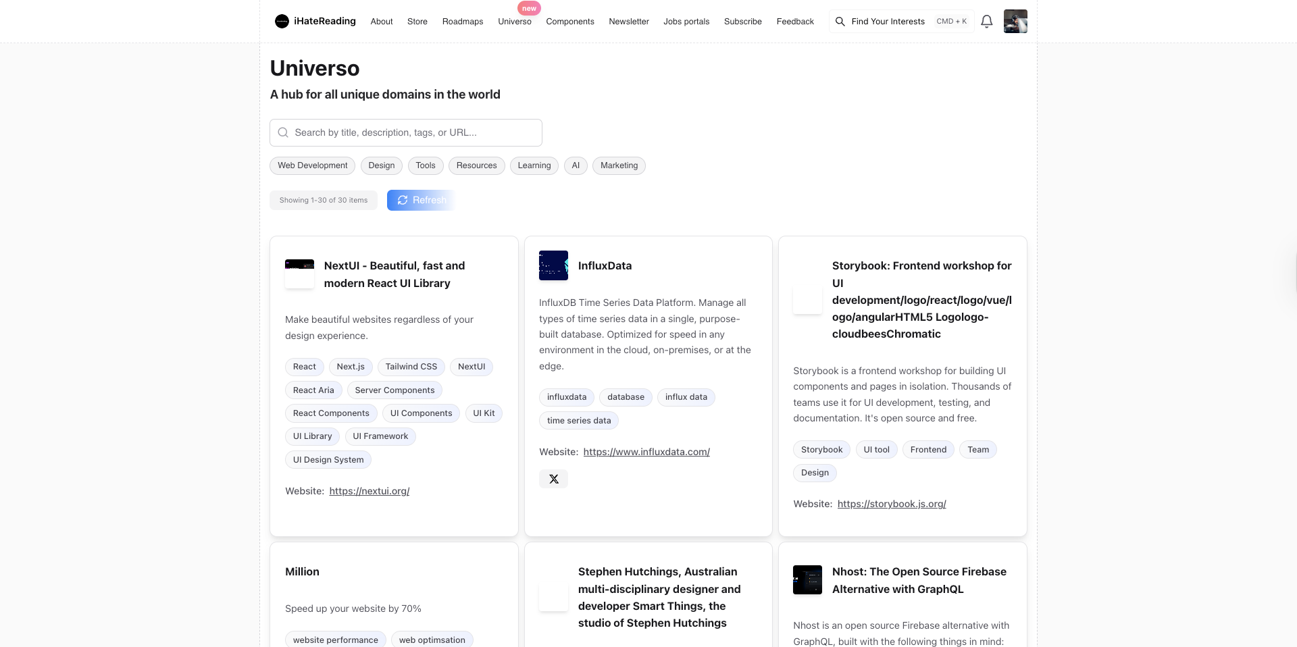Image resolution: width=1297 pixels, height=647 pixels.
Task: Select the UI tool tag
Action: pyautogui.click(x=876, y=450)
